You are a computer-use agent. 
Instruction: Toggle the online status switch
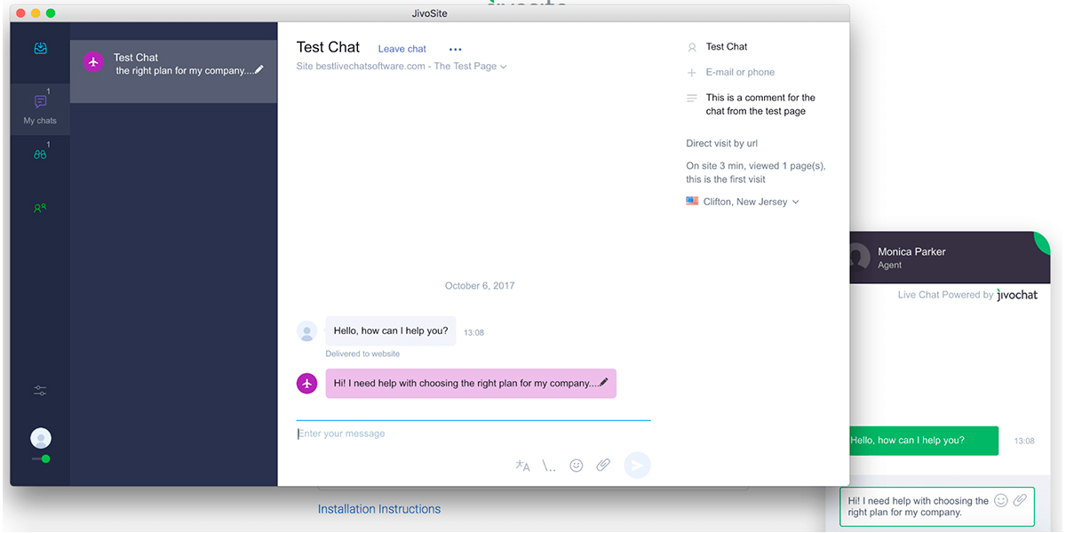[41, 458]
